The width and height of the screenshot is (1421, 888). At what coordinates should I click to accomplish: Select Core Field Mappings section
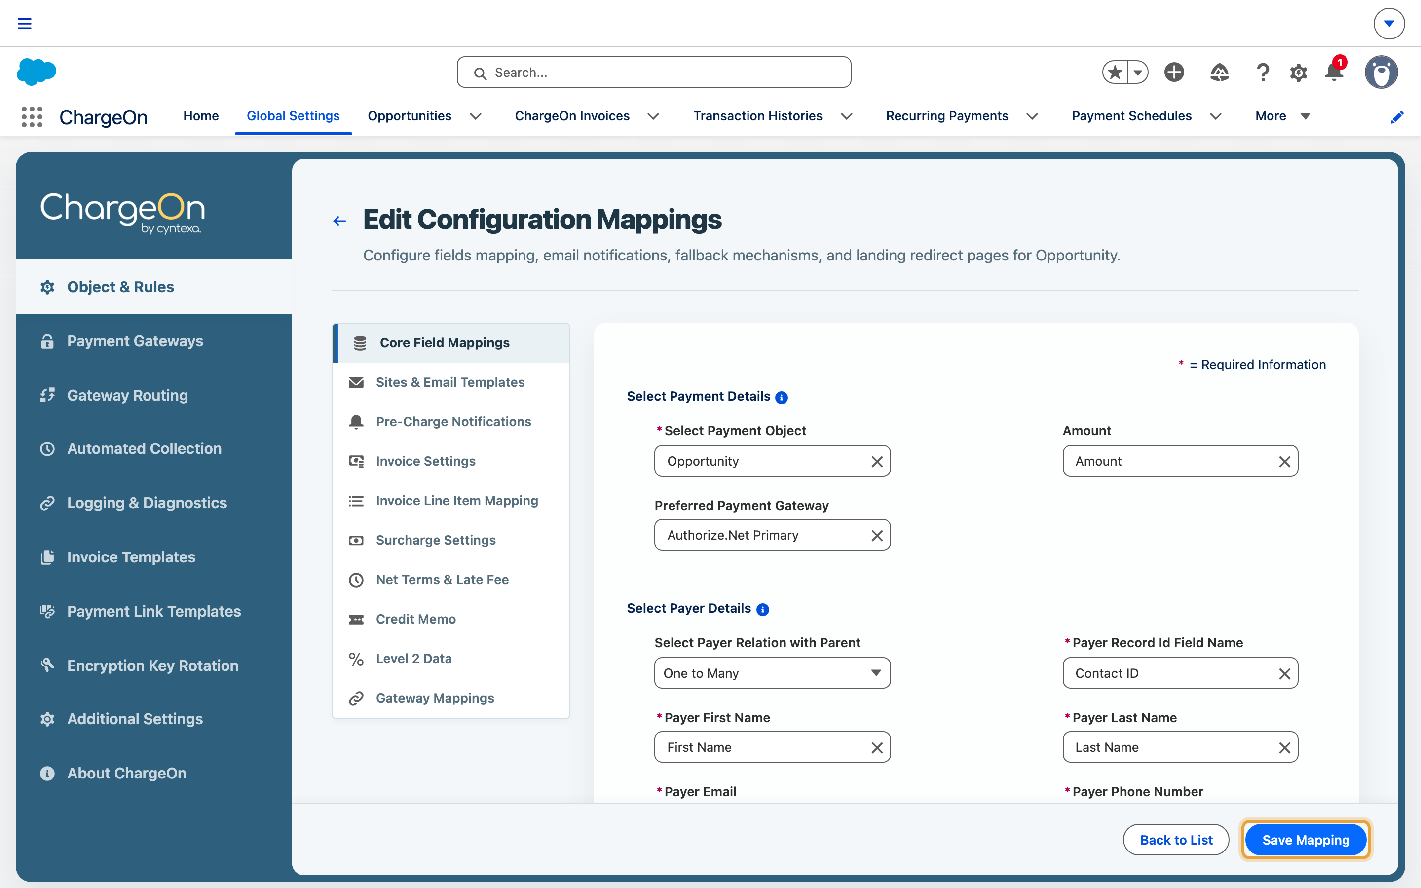(451, 343)
